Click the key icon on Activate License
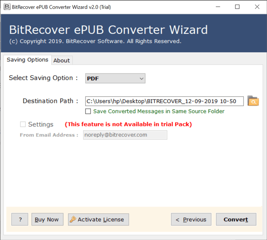The height and width of the screenshot is (240, 267). (73, 219)
